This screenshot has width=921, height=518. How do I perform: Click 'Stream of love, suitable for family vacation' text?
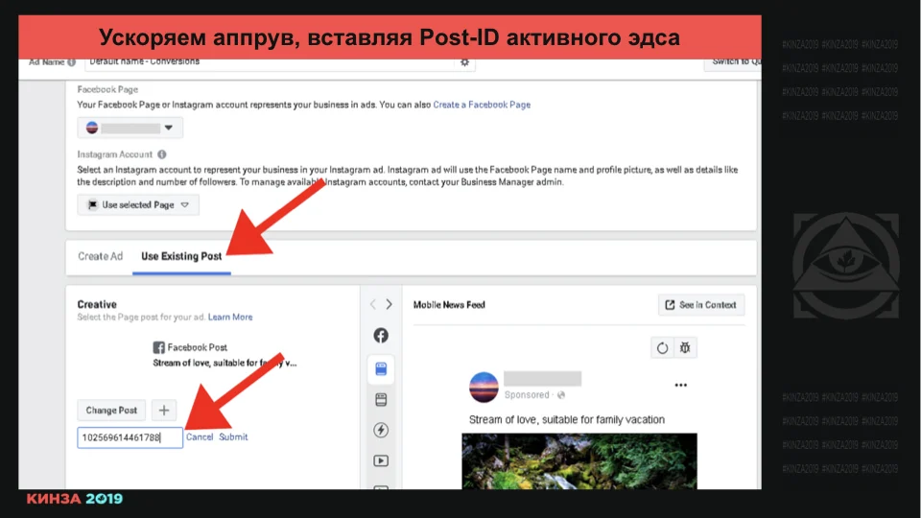tap(567, 419)
